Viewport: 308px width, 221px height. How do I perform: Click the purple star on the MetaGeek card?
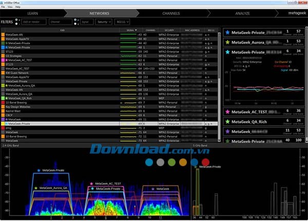227,131
